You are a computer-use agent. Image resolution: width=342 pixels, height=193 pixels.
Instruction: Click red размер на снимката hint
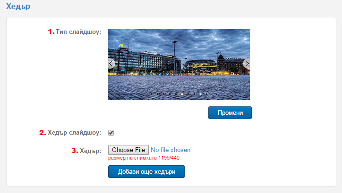144,158
